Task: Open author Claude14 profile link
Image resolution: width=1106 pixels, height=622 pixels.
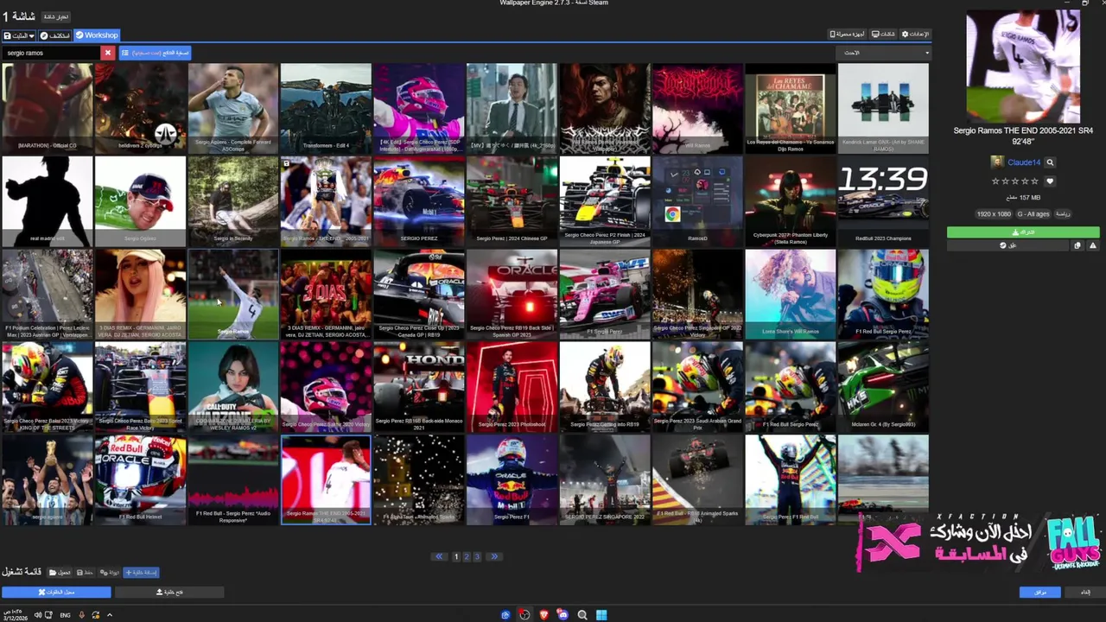Action: (1023, 162)
